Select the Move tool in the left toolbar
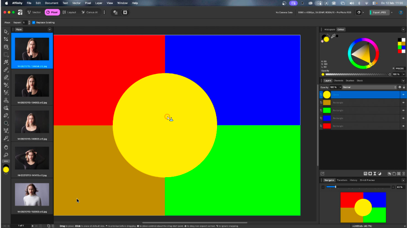The height and width of the screenshot is (228, 407). coord(6,32)
